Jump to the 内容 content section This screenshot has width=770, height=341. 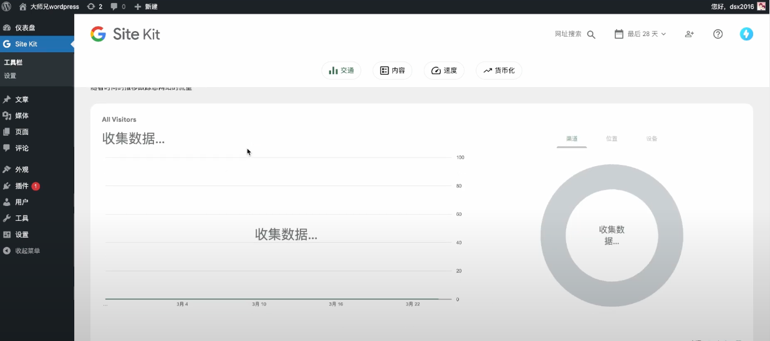point(393,70)
